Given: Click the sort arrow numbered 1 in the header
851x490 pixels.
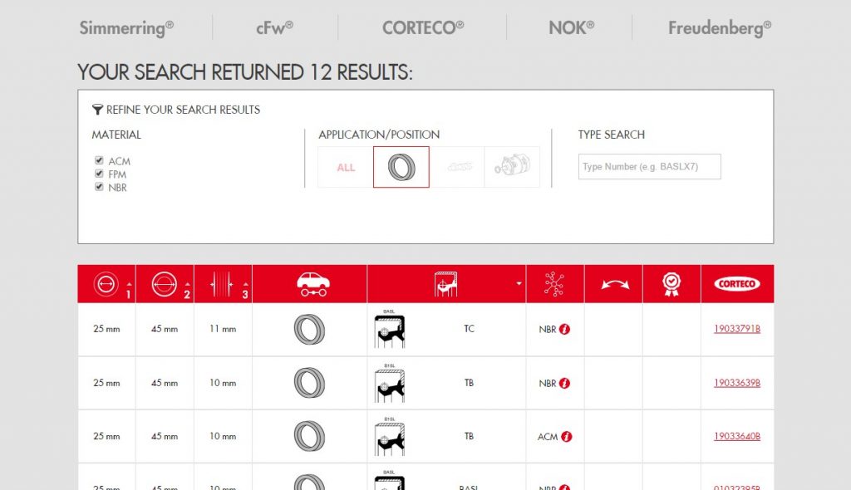Looking at the screenshot, I should (129, 291).
